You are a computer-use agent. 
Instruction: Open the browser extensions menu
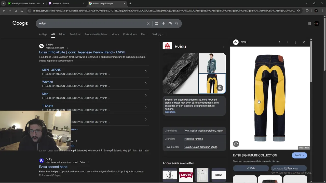click(x=307, y=11)
